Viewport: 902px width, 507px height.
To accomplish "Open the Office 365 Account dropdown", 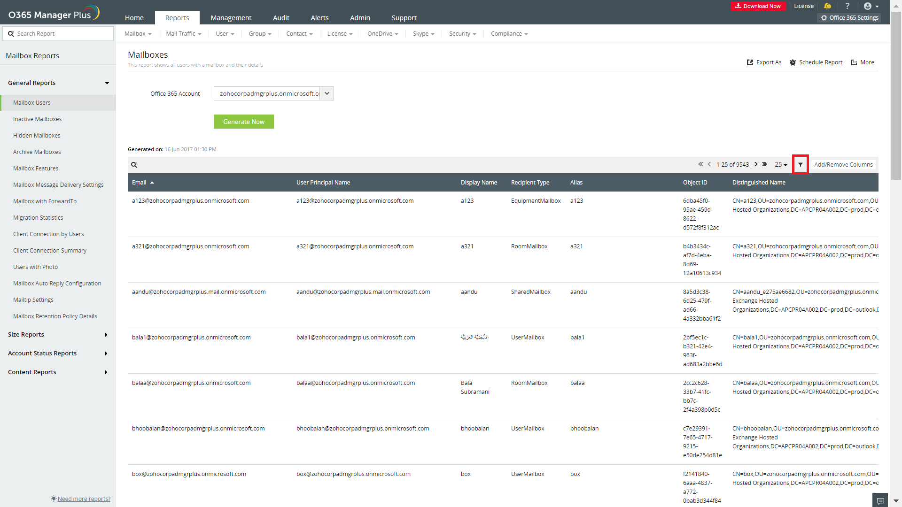I will click(x=327, y=93).
